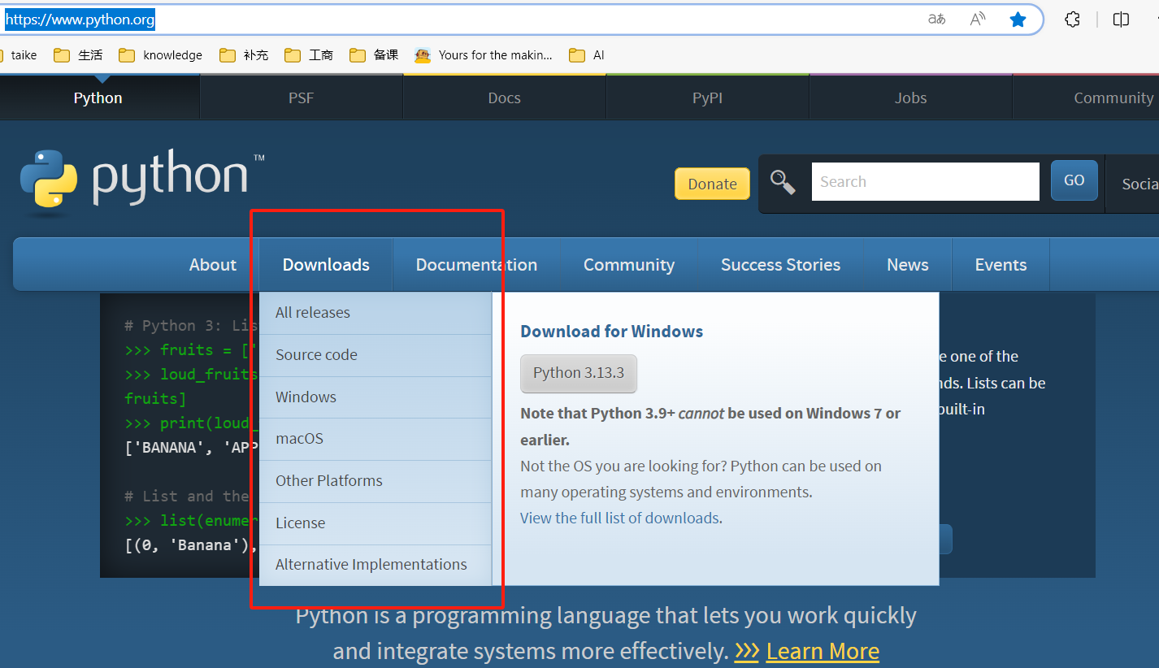The image size is (1159, 668).
Task: Select All releases from Downloads dropdown
Action: [375, 313]
